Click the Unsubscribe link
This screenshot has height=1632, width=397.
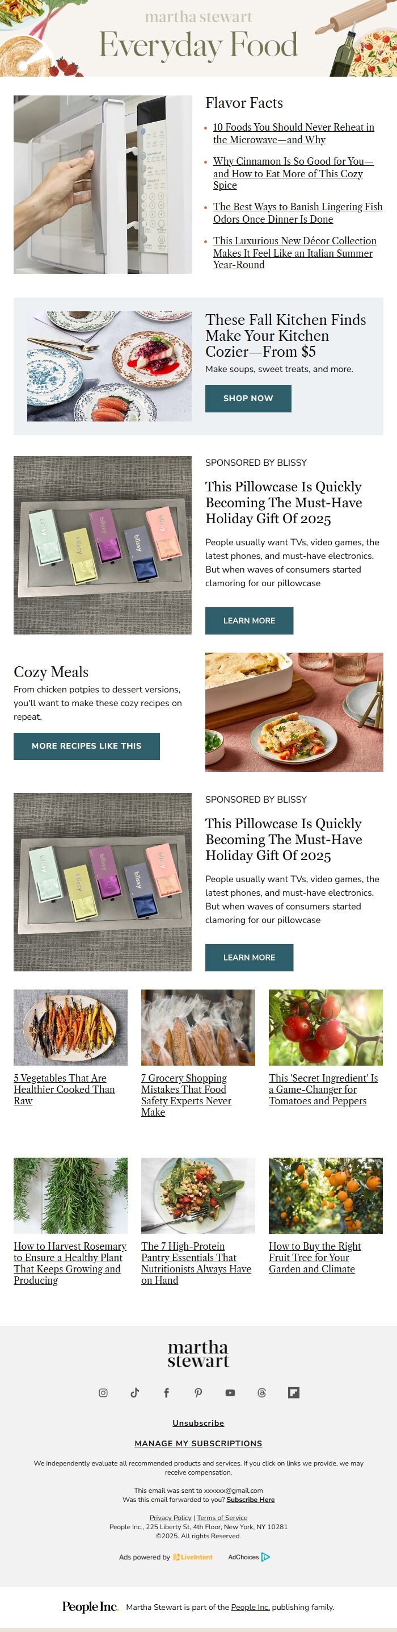(198, 1423)
